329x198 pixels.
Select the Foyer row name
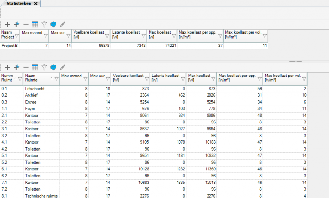[30, 109]
